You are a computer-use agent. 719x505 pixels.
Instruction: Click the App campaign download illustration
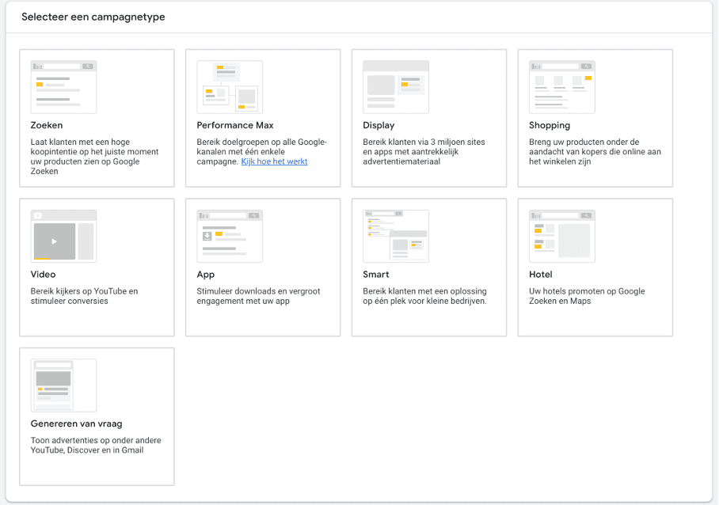tap(230, 236)
